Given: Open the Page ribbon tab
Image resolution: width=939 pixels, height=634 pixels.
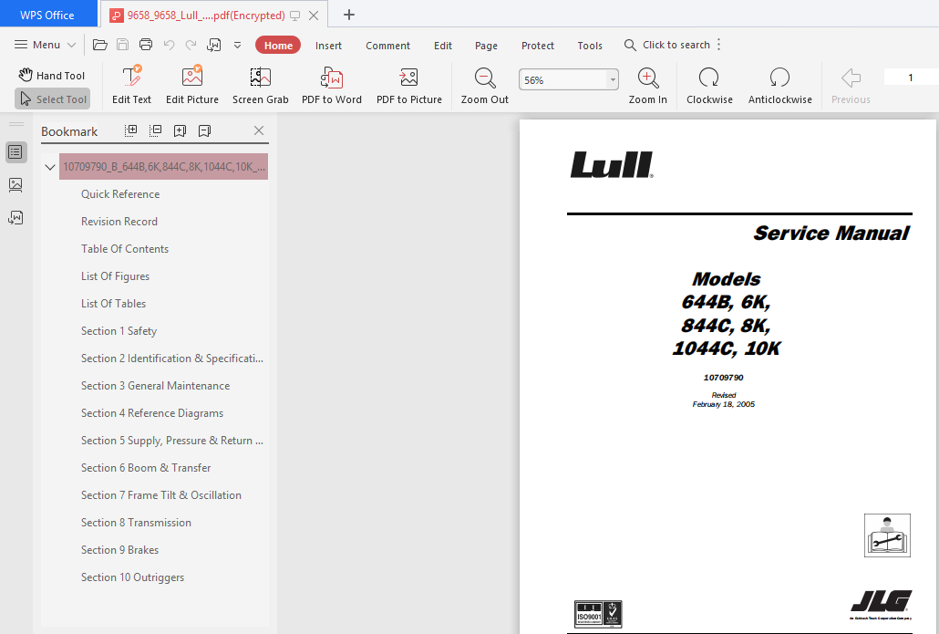Looking at the screenshot, I should [x=486, y=46].
